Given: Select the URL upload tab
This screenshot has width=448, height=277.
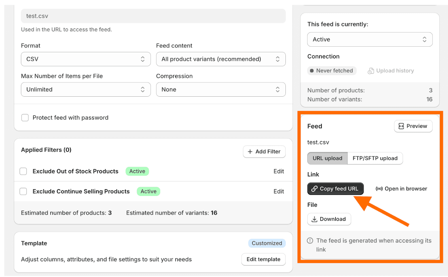Looking at the screenshot, I should point(327,158).
